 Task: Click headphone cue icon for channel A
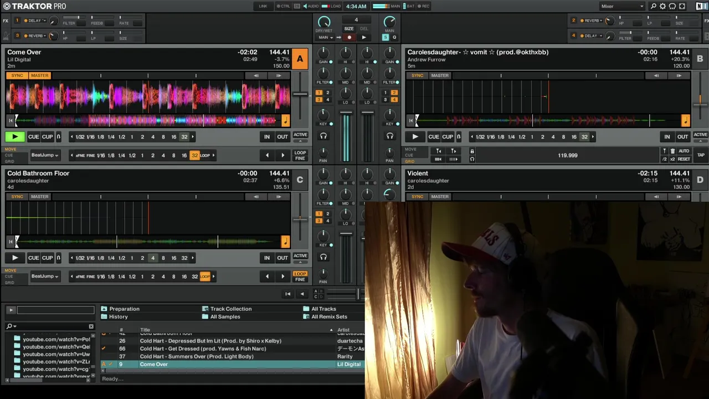coord(323,136)
